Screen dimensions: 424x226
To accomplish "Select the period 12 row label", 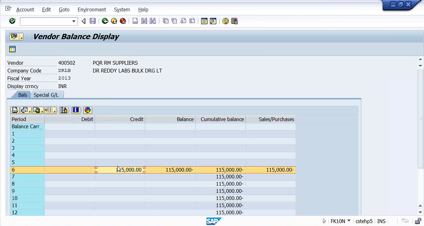I will pyautogui.click(x=27, y=213).
